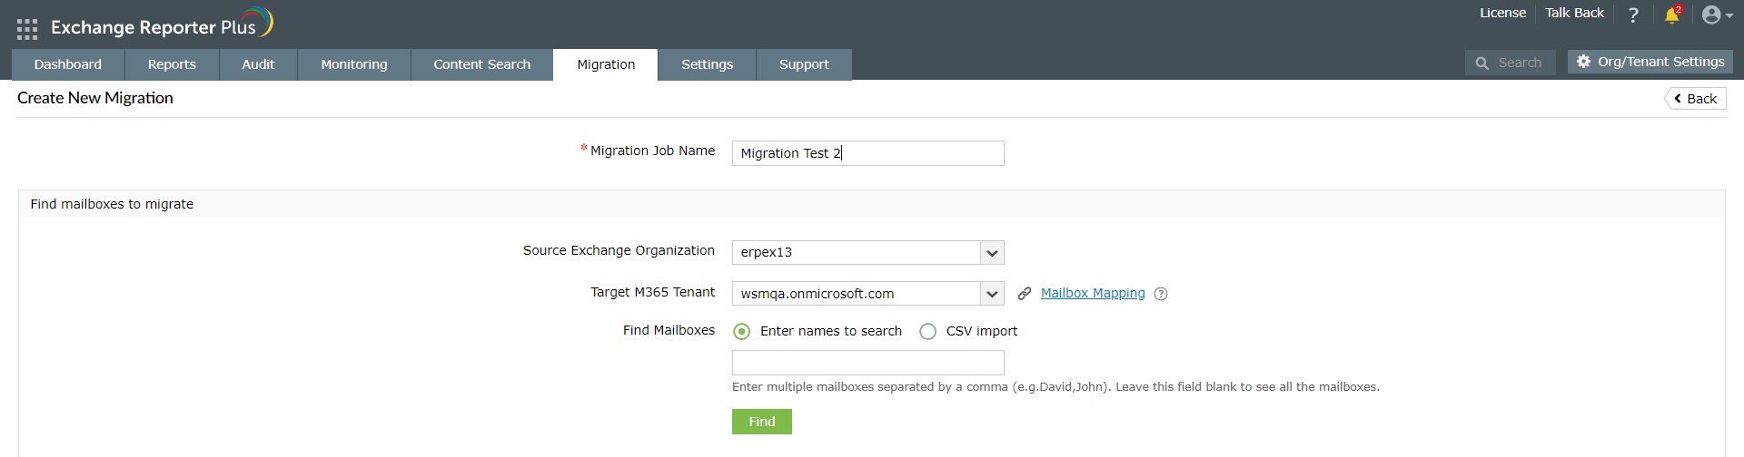Go to the Monitoring tab

[354, 64]
